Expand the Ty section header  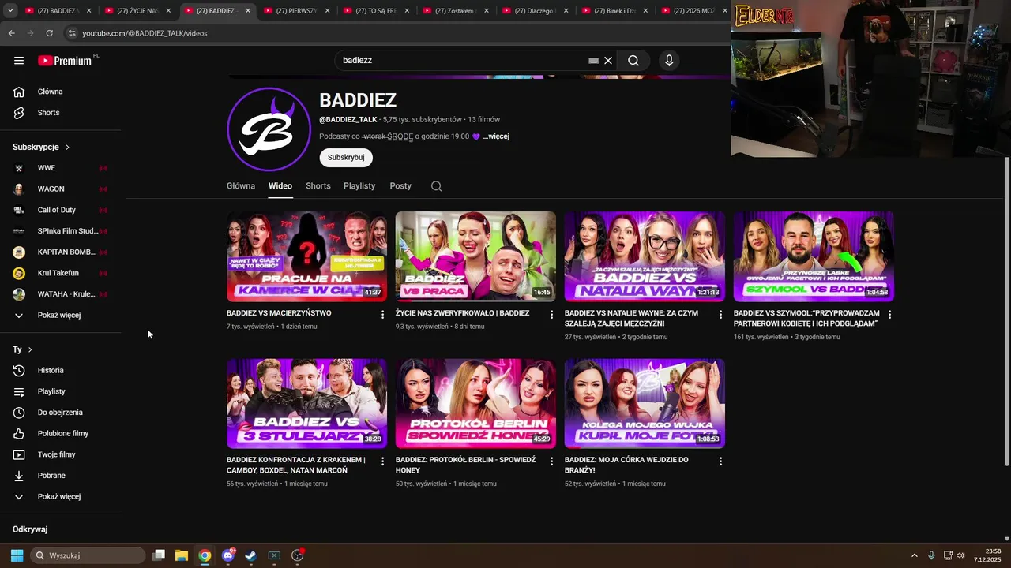point(22,349)
